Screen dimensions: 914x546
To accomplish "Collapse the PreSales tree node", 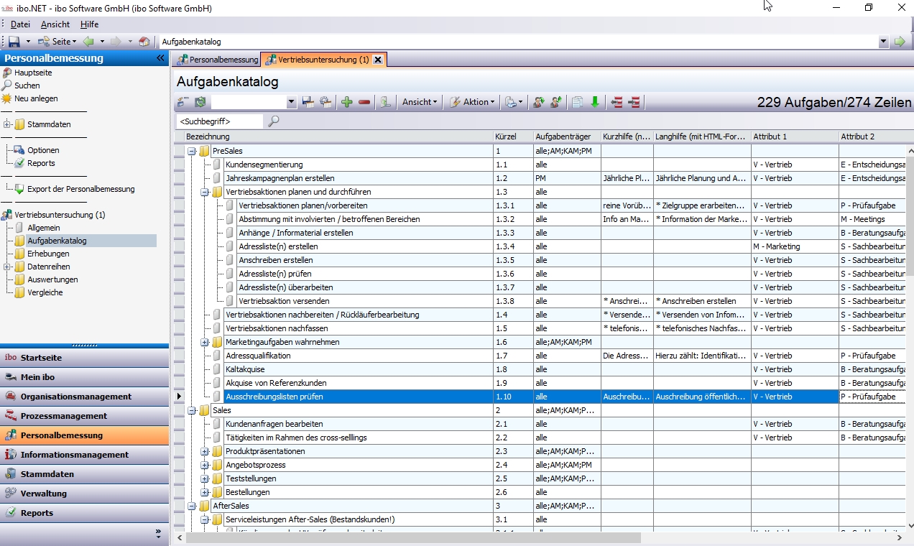I will click(x=192, y=151).
